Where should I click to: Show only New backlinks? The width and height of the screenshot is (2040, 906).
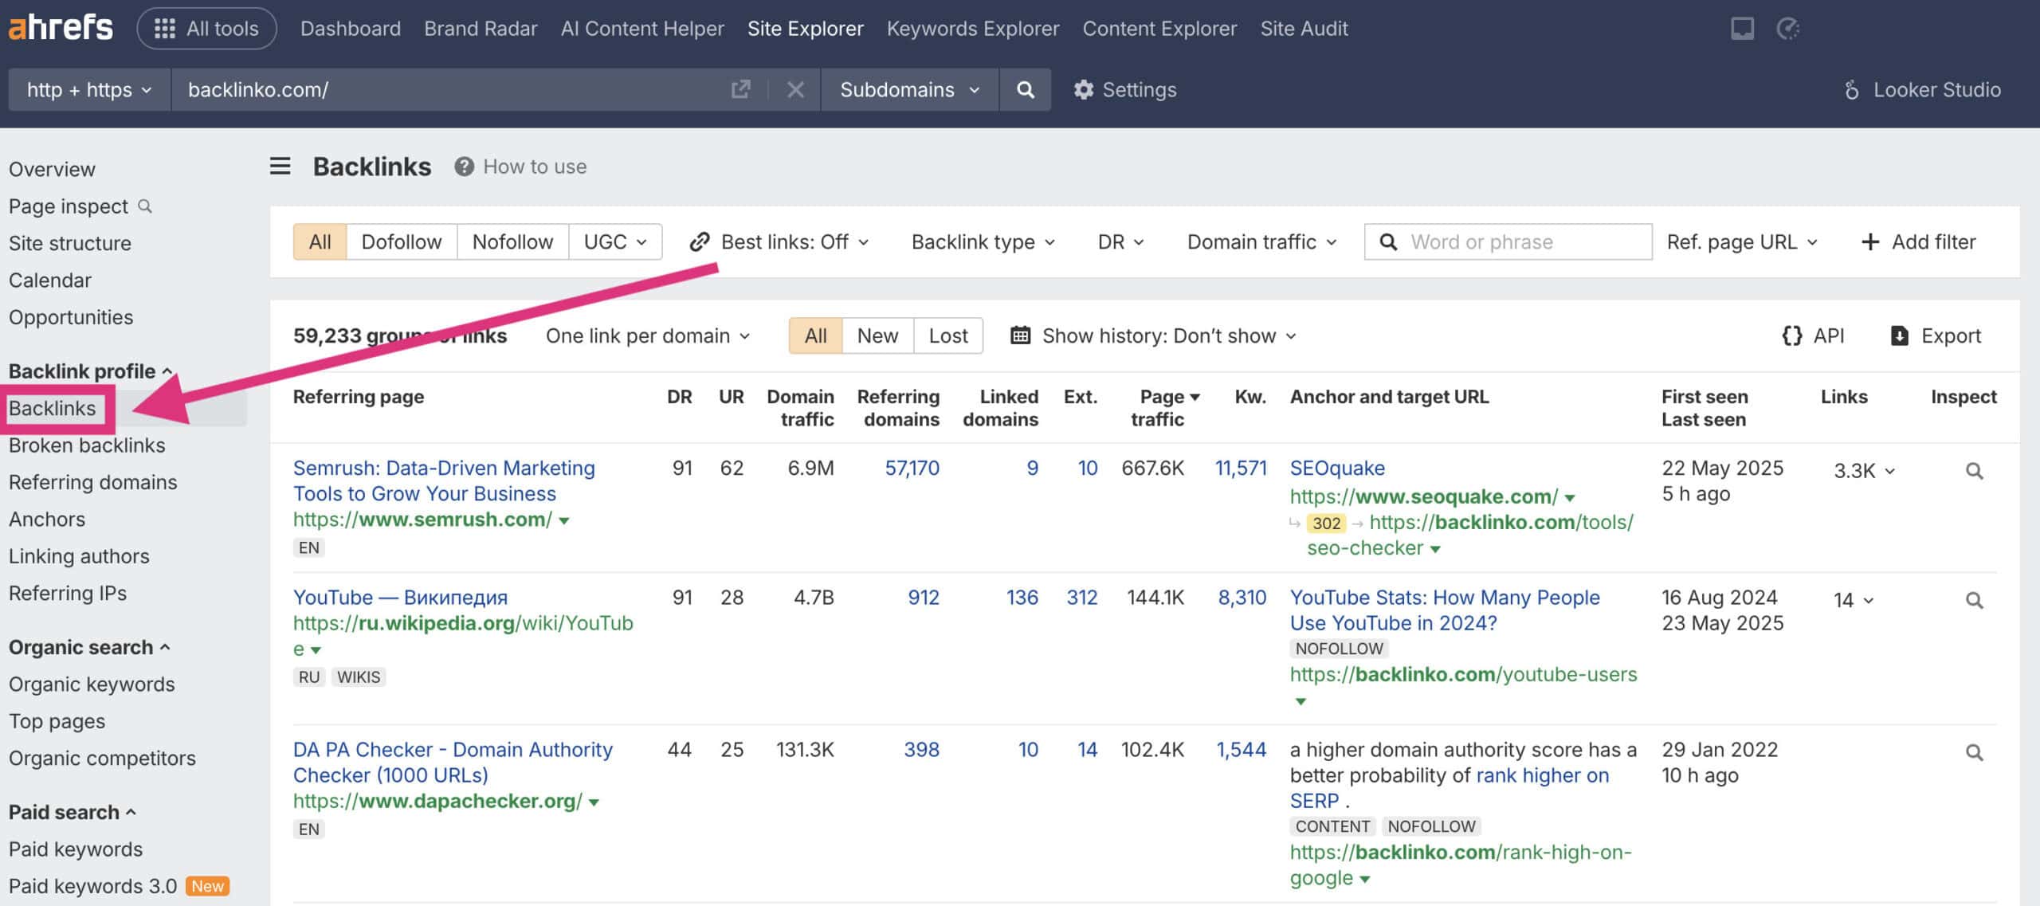[x=877, y=335]
